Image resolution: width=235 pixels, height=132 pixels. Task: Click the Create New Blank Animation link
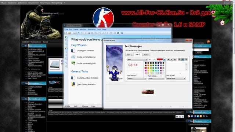pyautogui.click(x=87, y=78)
